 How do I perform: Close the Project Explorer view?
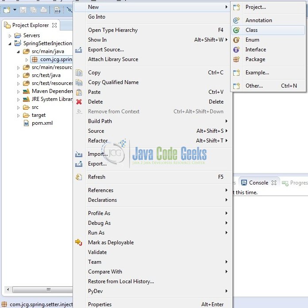(54, 25)
